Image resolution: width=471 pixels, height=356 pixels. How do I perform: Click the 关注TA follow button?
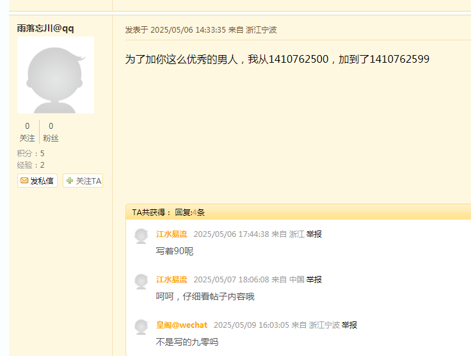pos(83,181)
